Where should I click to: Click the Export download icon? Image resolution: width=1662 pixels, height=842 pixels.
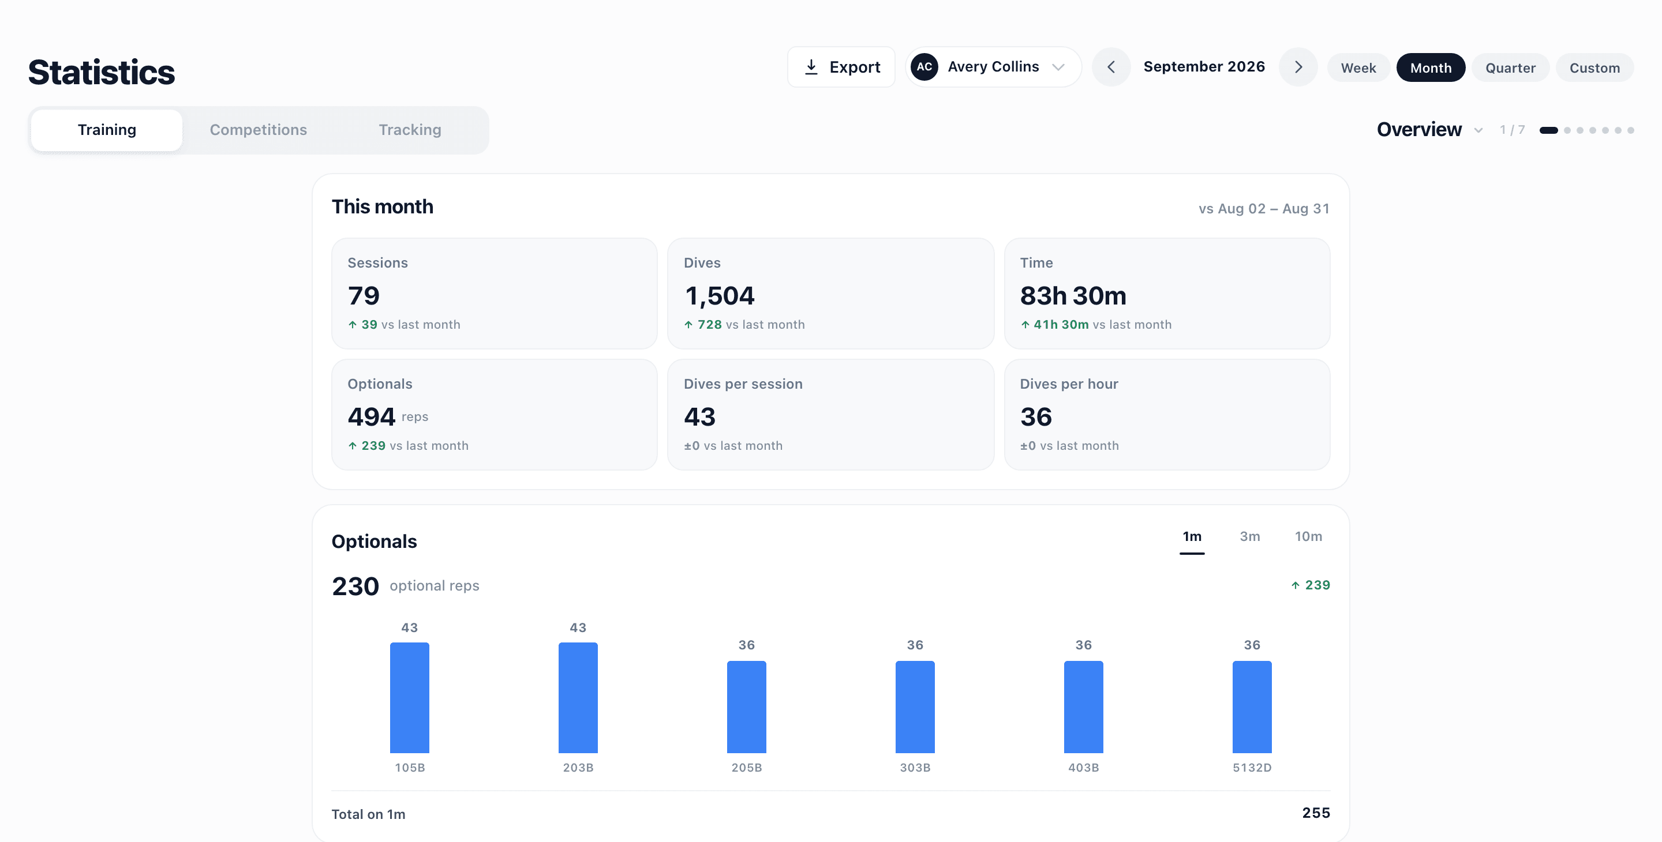click(811, 67)
